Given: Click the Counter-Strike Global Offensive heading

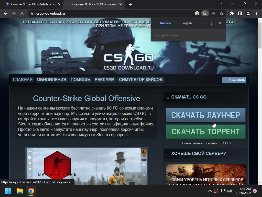Looking at the screenshot, I should tap(86, 98).
